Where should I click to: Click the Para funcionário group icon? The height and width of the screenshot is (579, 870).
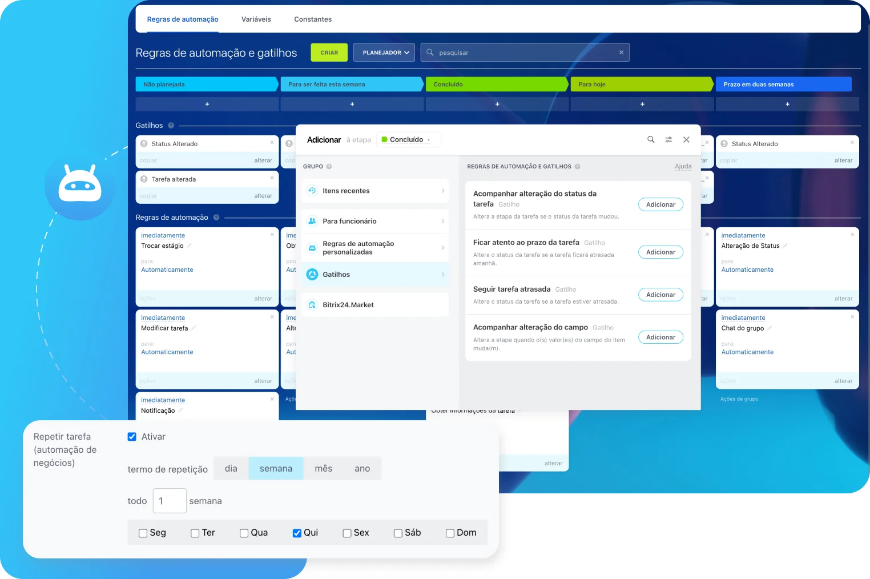coord(312,221)
